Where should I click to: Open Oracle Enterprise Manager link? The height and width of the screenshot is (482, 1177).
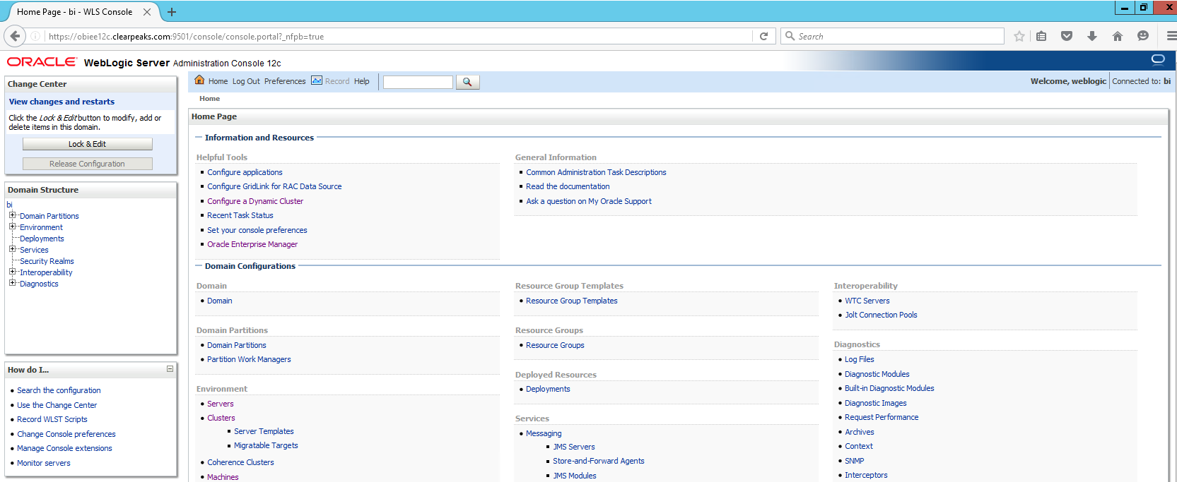tap(252, 244)
